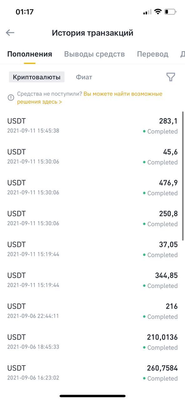
Task: Tap the cellular signal bars icon
Action: 147,12
